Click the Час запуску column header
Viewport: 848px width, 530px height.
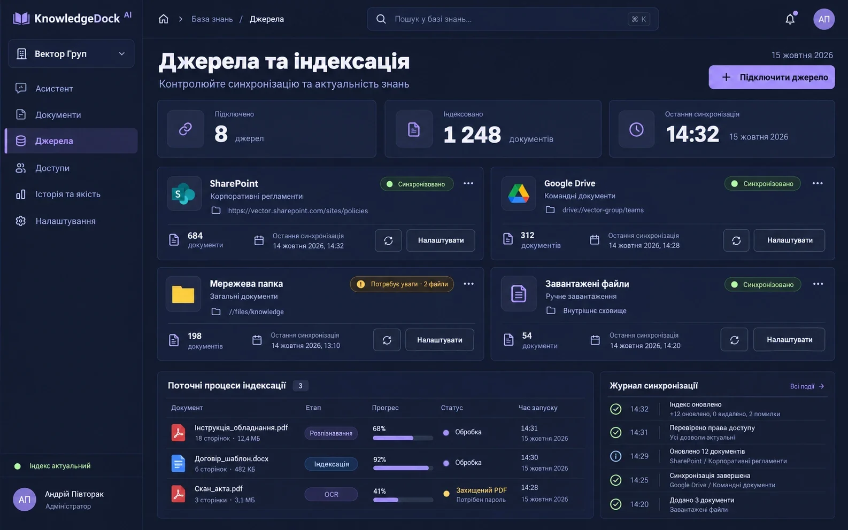coord(537,408)
